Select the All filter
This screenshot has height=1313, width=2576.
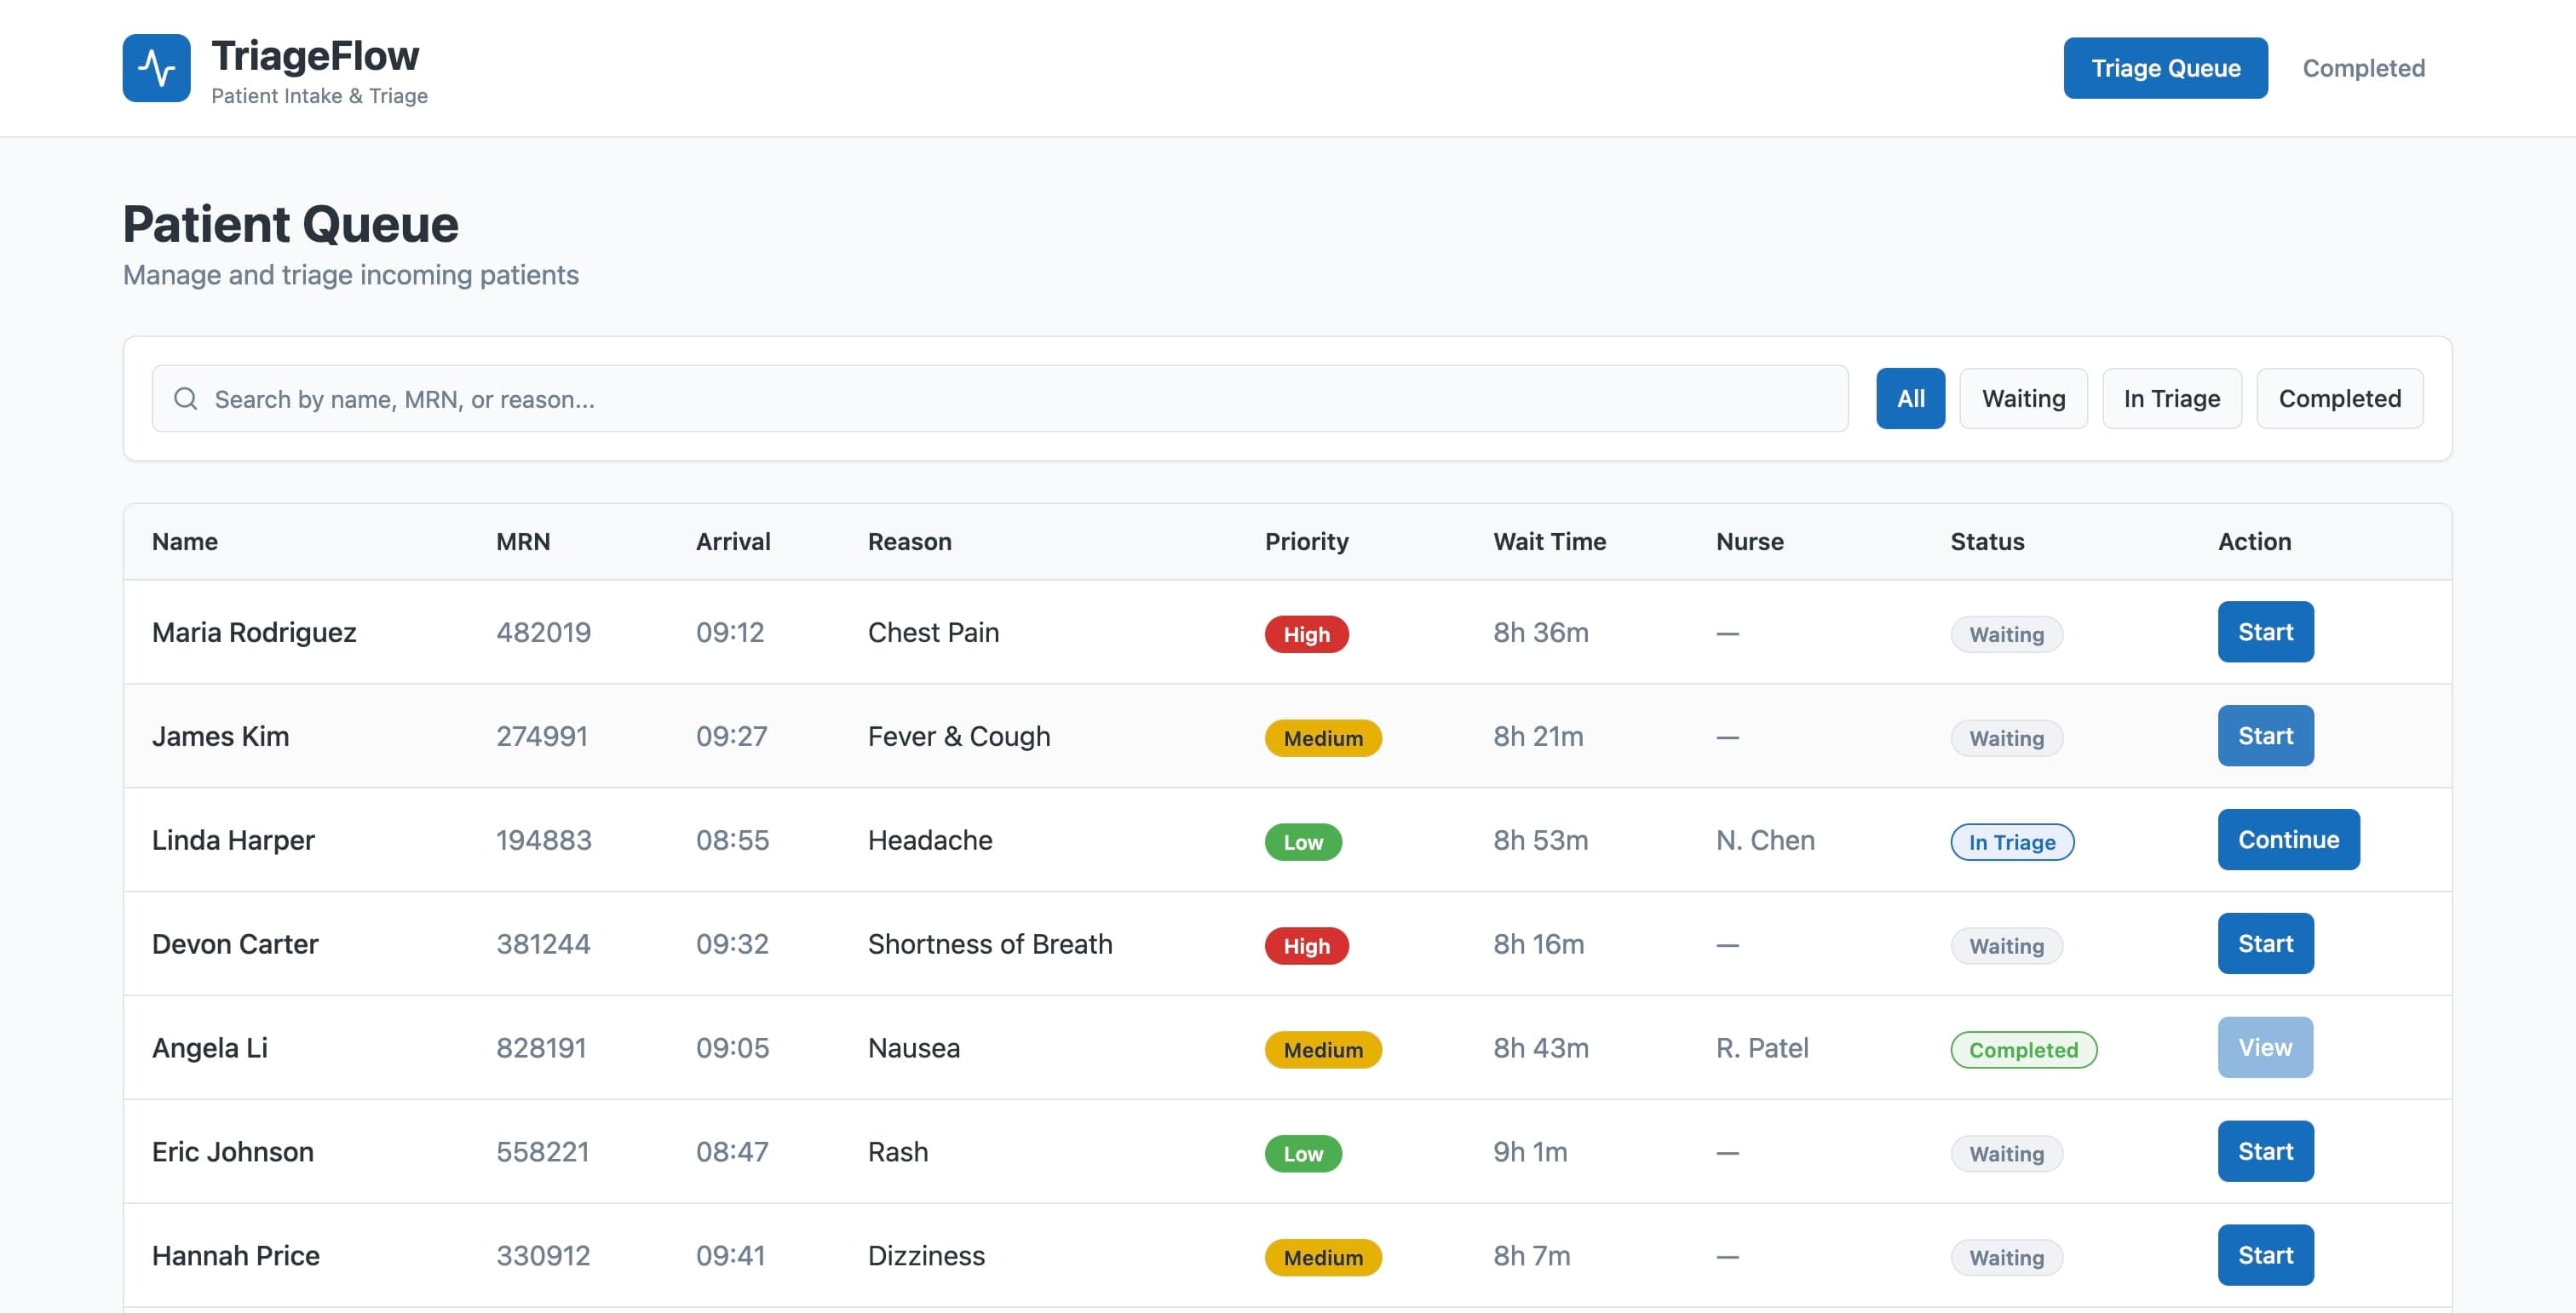pos(1910,398)
